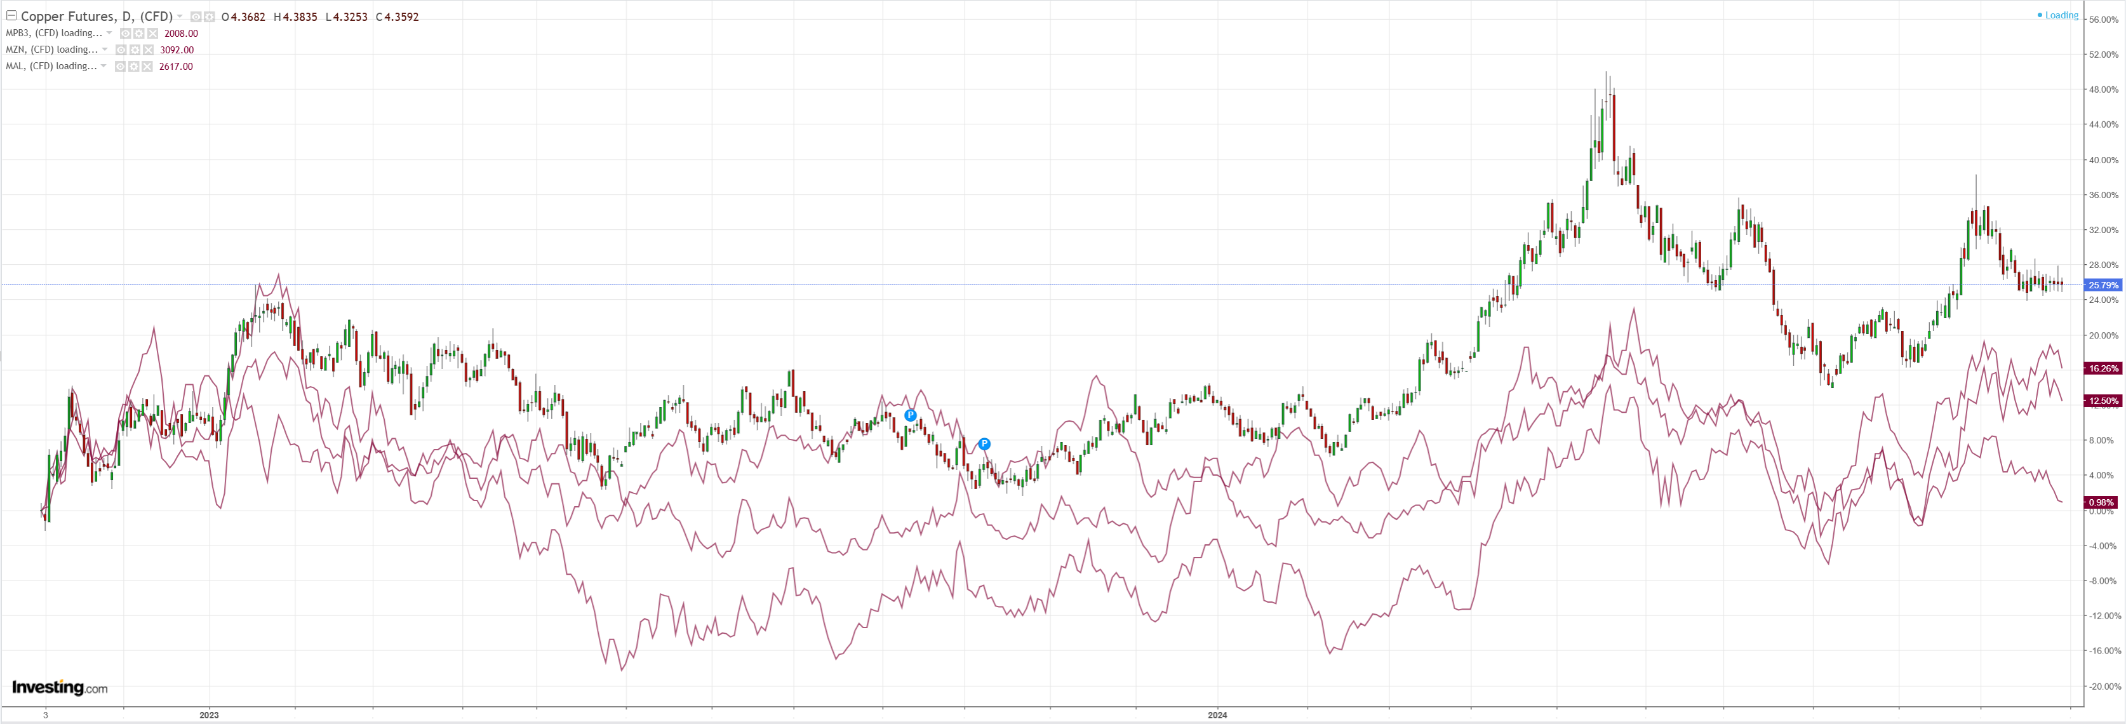
Task: Open MPB3 legend dropdown arrow
Action: pos(109,33)
